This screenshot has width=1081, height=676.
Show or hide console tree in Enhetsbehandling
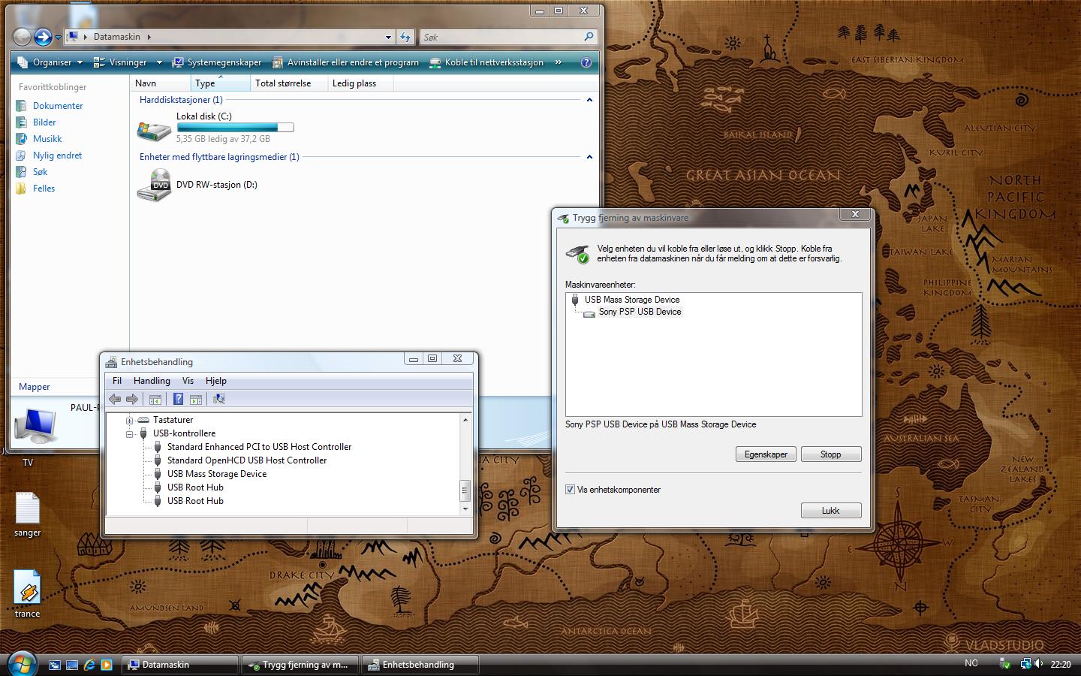tap(155, 399)
